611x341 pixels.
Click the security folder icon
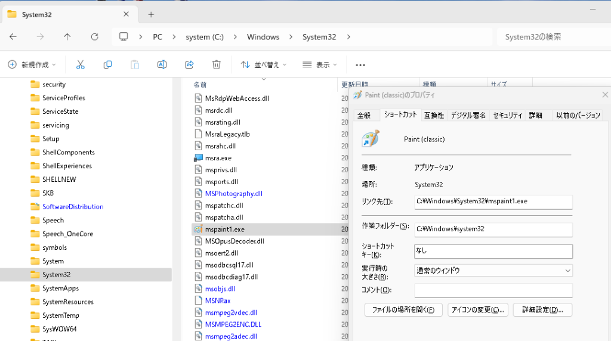(35, 84)
